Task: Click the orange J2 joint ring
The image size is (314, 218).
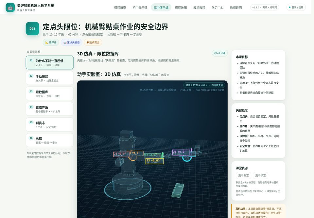Action: [x=132, y=158]
